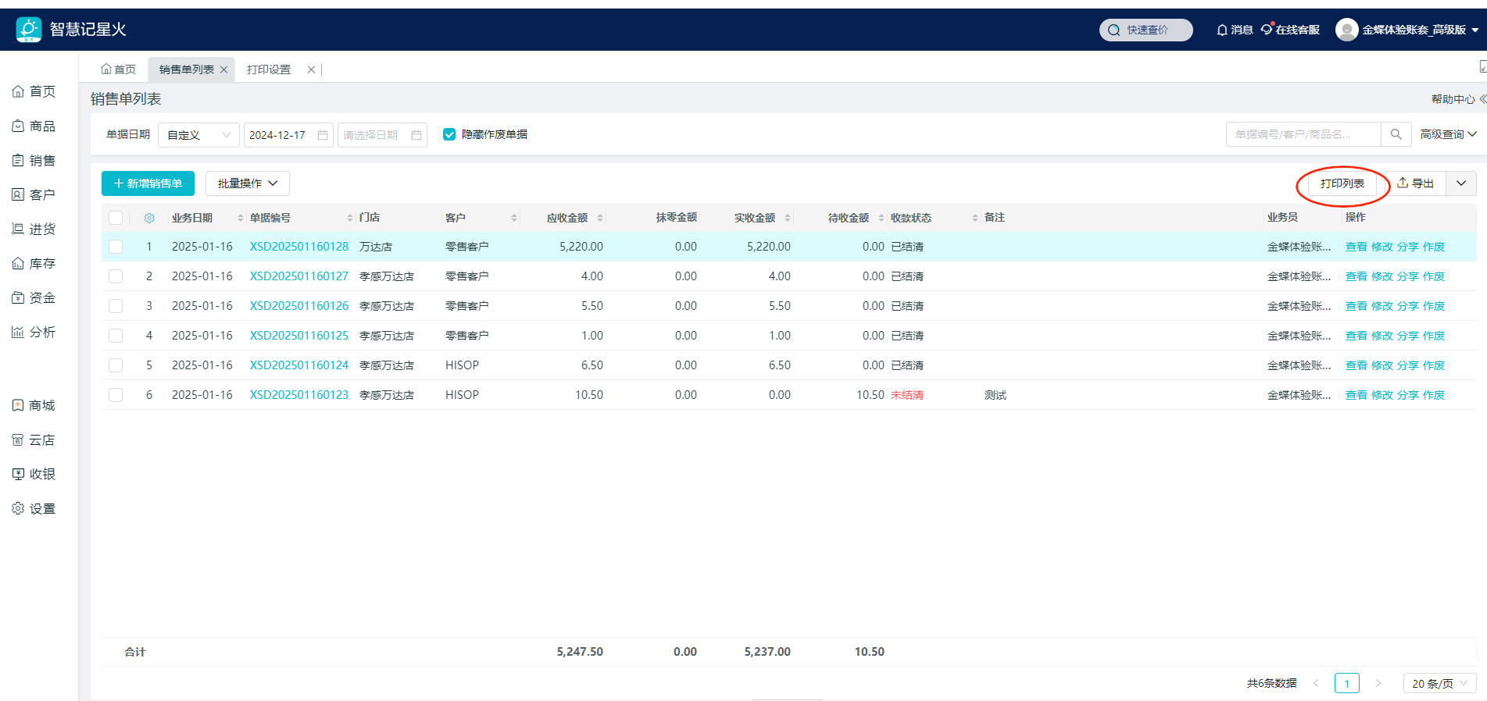Image resolution: width=1487 pixels, height=701 pixels.
Task: Click the 单据编号/客户/商品名 search field
Action: pyautogui.click(x=1303, y=134)
